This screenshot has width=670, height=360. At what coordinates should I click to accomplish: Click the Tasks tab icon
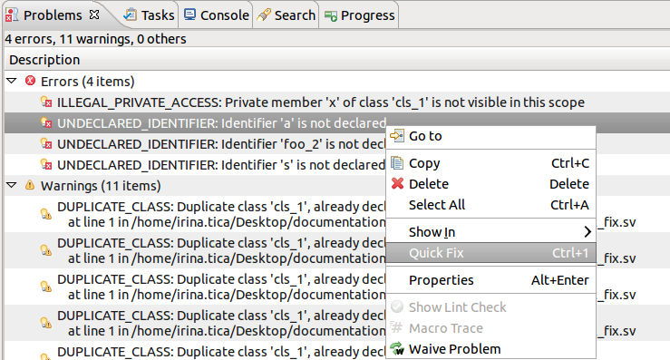tap(130, 15)
